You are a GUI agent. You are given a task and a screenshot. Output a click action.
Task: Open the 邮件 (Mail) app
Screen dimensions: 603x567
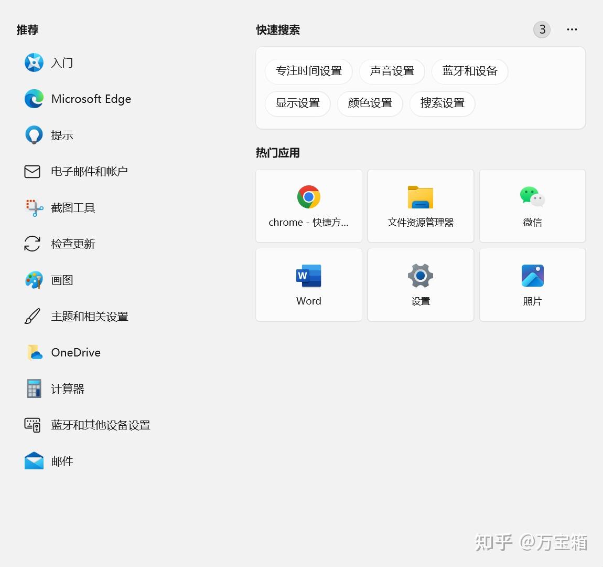point(62,461)
